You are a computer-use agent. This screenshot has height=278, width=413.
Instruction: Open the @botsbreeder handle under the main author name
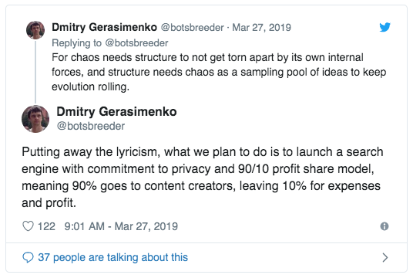91,126
